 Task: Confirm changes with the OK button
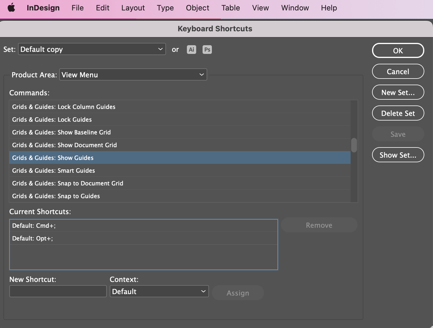tap(398, 50)
